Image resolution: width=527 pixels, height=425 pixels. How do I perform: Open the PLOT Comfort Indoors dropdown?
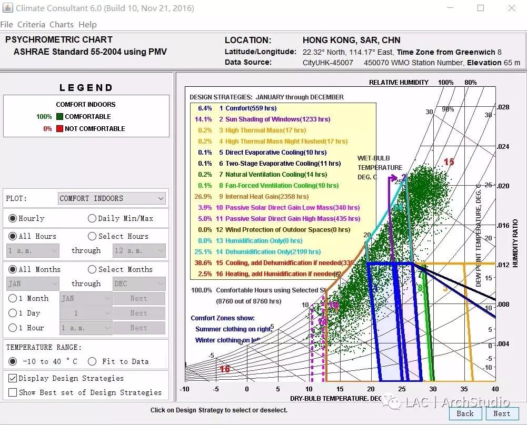coord(112,198)
